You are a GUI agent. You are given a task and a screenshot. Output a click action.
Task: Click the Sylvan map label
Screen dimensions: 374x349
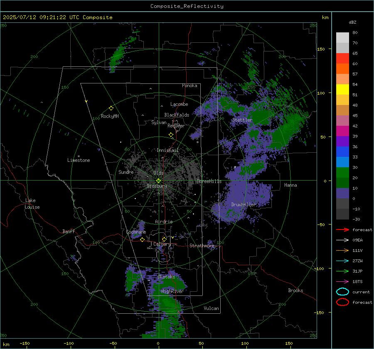point(159,122)
